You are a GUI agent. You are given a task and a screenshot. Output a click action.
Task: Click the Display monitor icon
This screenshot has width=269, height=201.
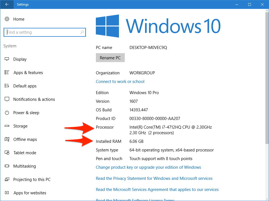tap(7, 59)
